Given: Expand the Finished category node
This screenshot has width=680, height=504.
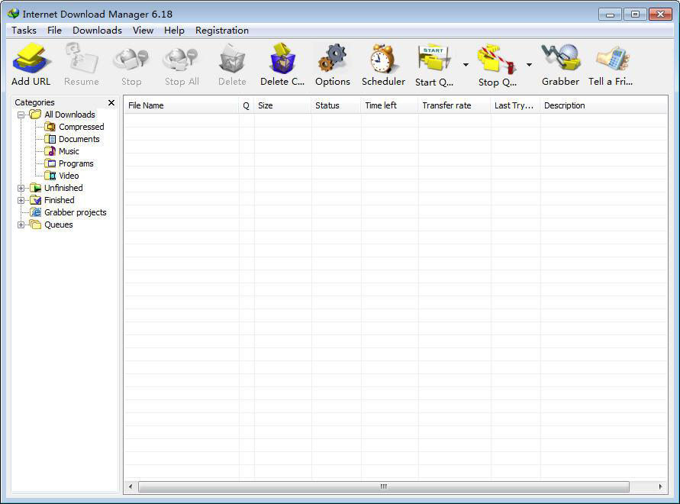Looking at the screenshot, I should pos(21,199).
